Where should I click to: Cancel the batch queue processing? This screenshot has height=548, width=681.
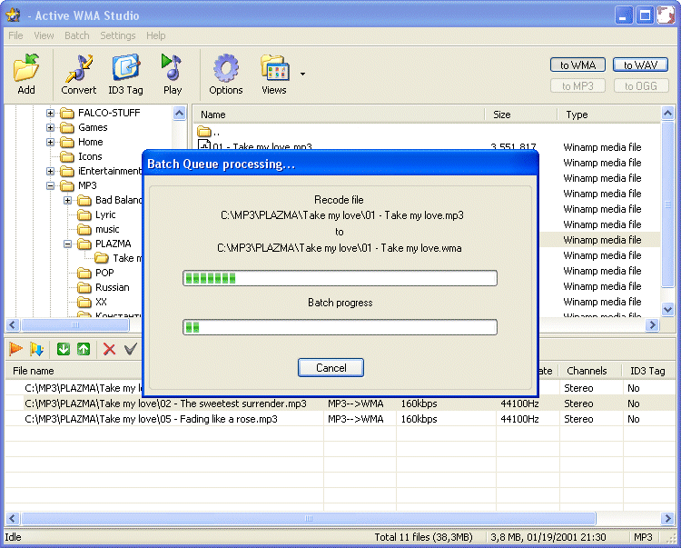(331, 368)
